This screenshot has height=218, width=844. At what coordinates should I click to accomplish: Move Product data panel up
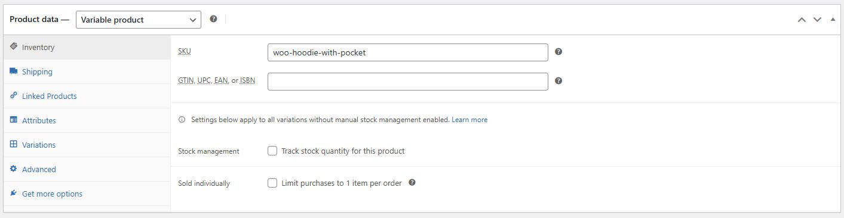[x=802, y=20]
